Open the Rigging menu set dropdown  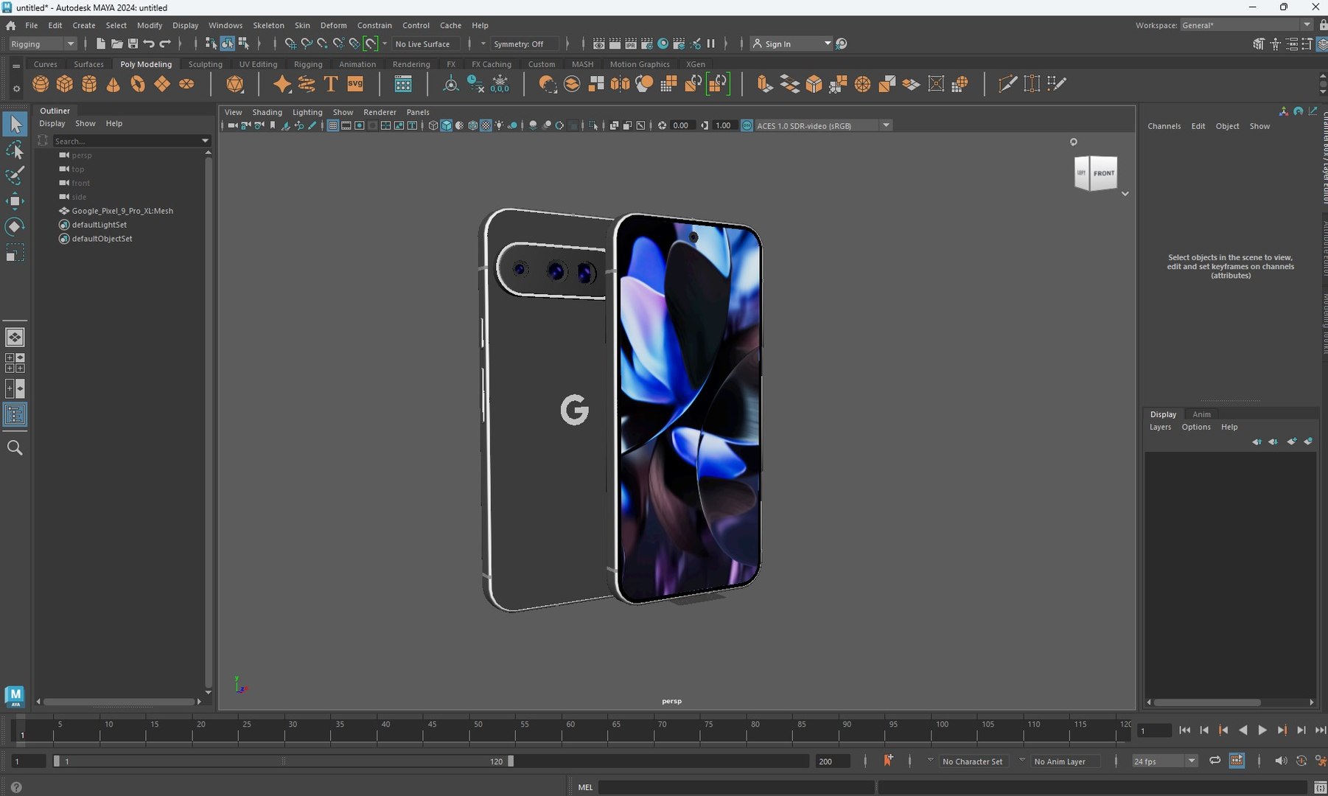[43, 44]
